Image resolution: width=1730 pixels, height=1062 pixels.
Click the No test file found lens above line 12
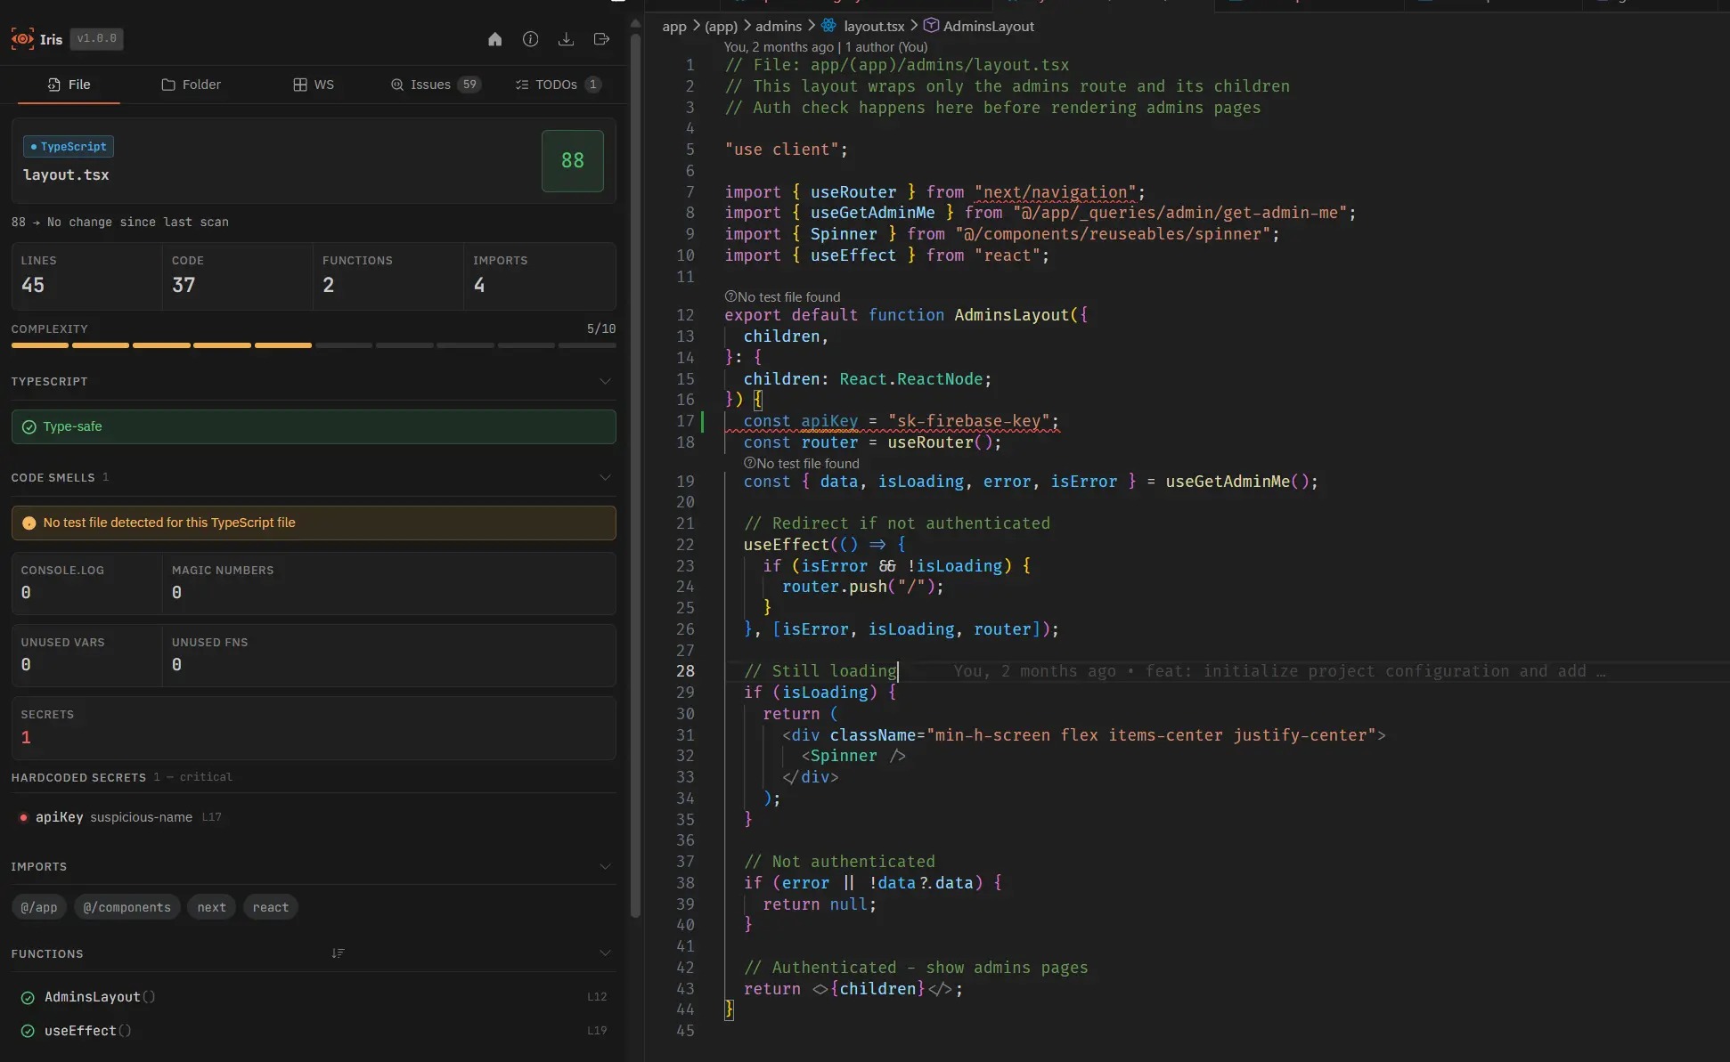782,297
